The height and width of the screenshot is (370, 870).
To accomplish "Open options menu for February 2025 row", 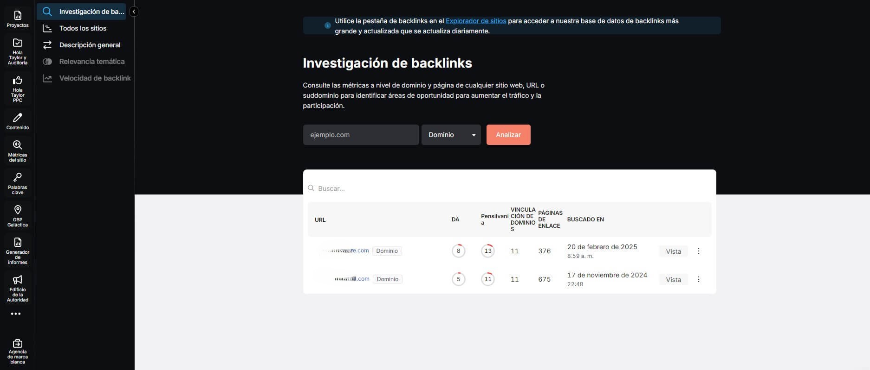I will click(x=698, y=251).
